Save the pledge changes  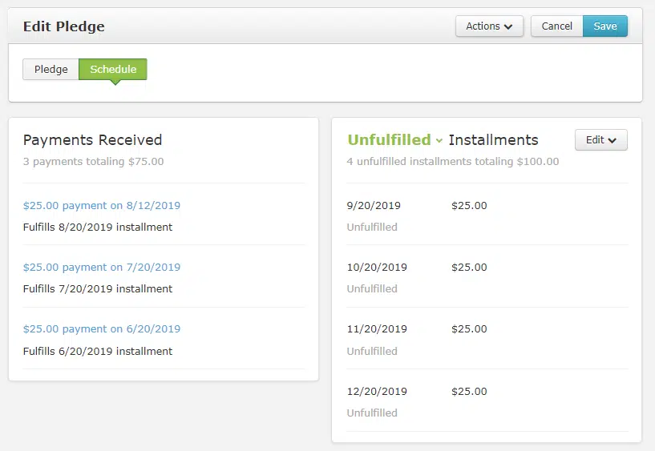[605, 26]
